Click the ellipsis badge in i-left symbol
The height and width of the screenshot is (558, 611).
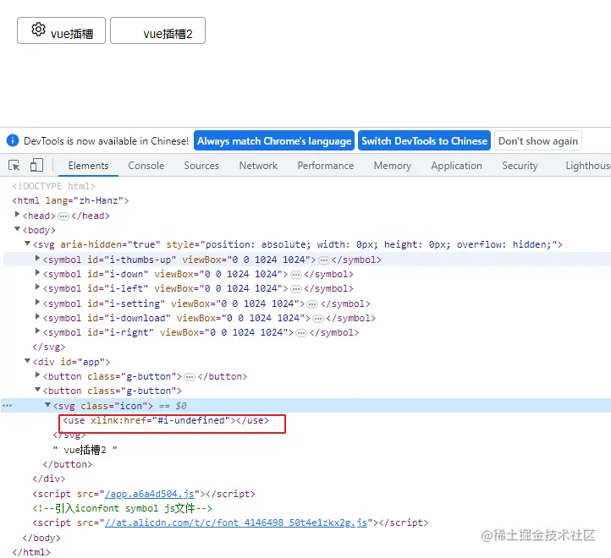tap(296, 289)
